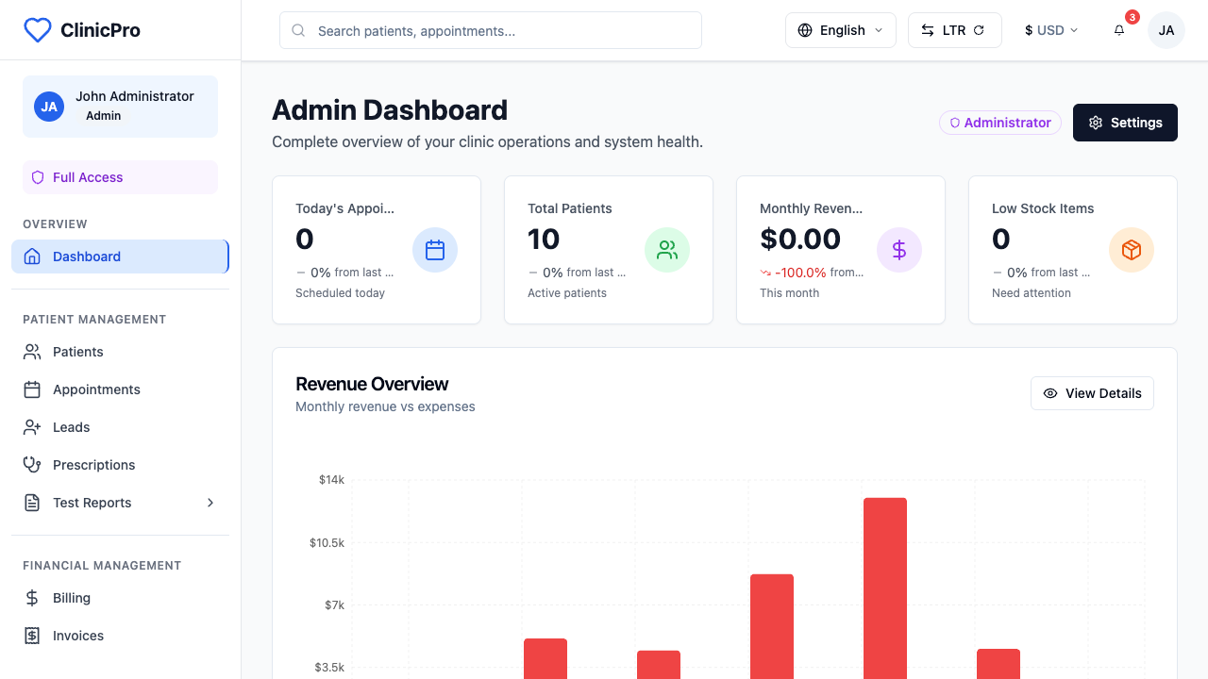Open the English language dropdown
The height and width of the screenshot is (679, 1208).
841,30
